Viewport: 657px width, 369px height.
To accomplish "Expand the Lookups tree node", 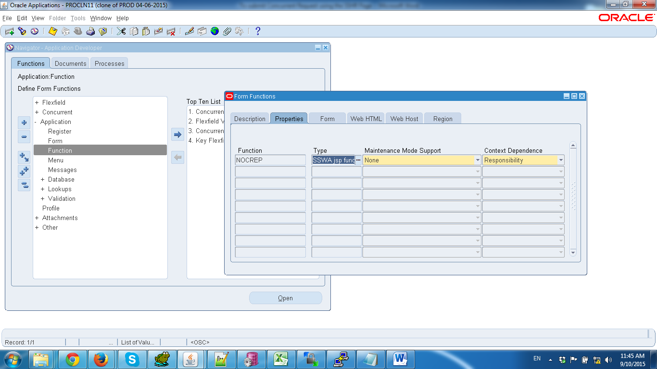I will [x=43, y=189].
